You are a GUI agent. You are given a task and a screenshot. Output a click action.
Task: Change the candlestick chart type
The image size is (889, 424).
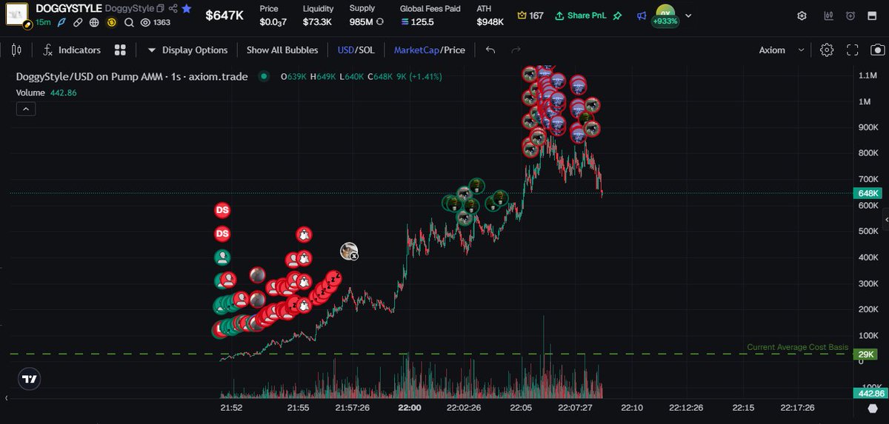pyautogui.click(x=17, y=50)
